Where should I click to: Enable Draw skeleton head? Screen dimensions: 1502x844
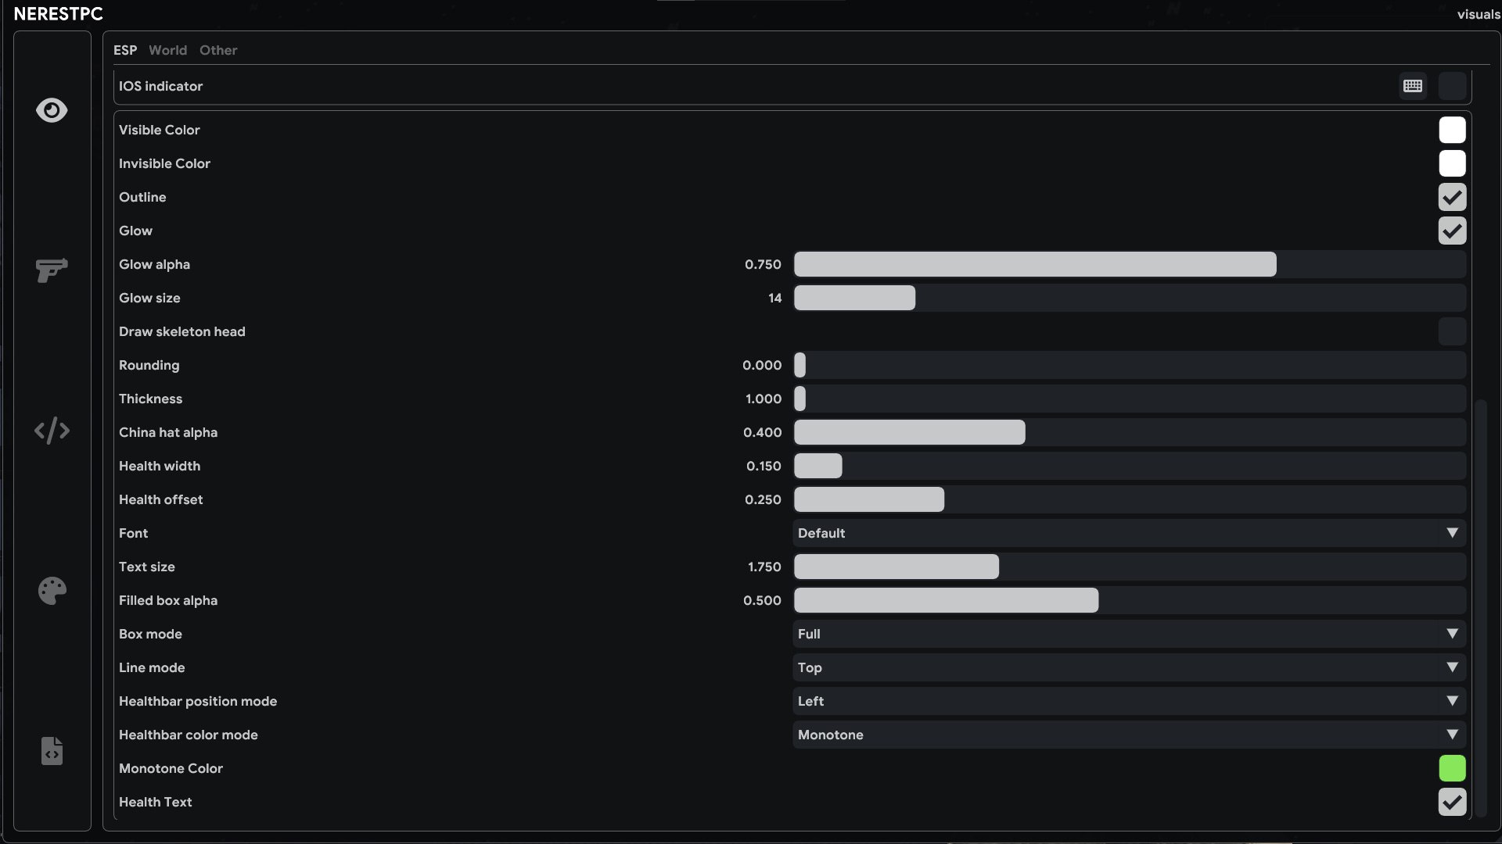(x=1452, y=332)
